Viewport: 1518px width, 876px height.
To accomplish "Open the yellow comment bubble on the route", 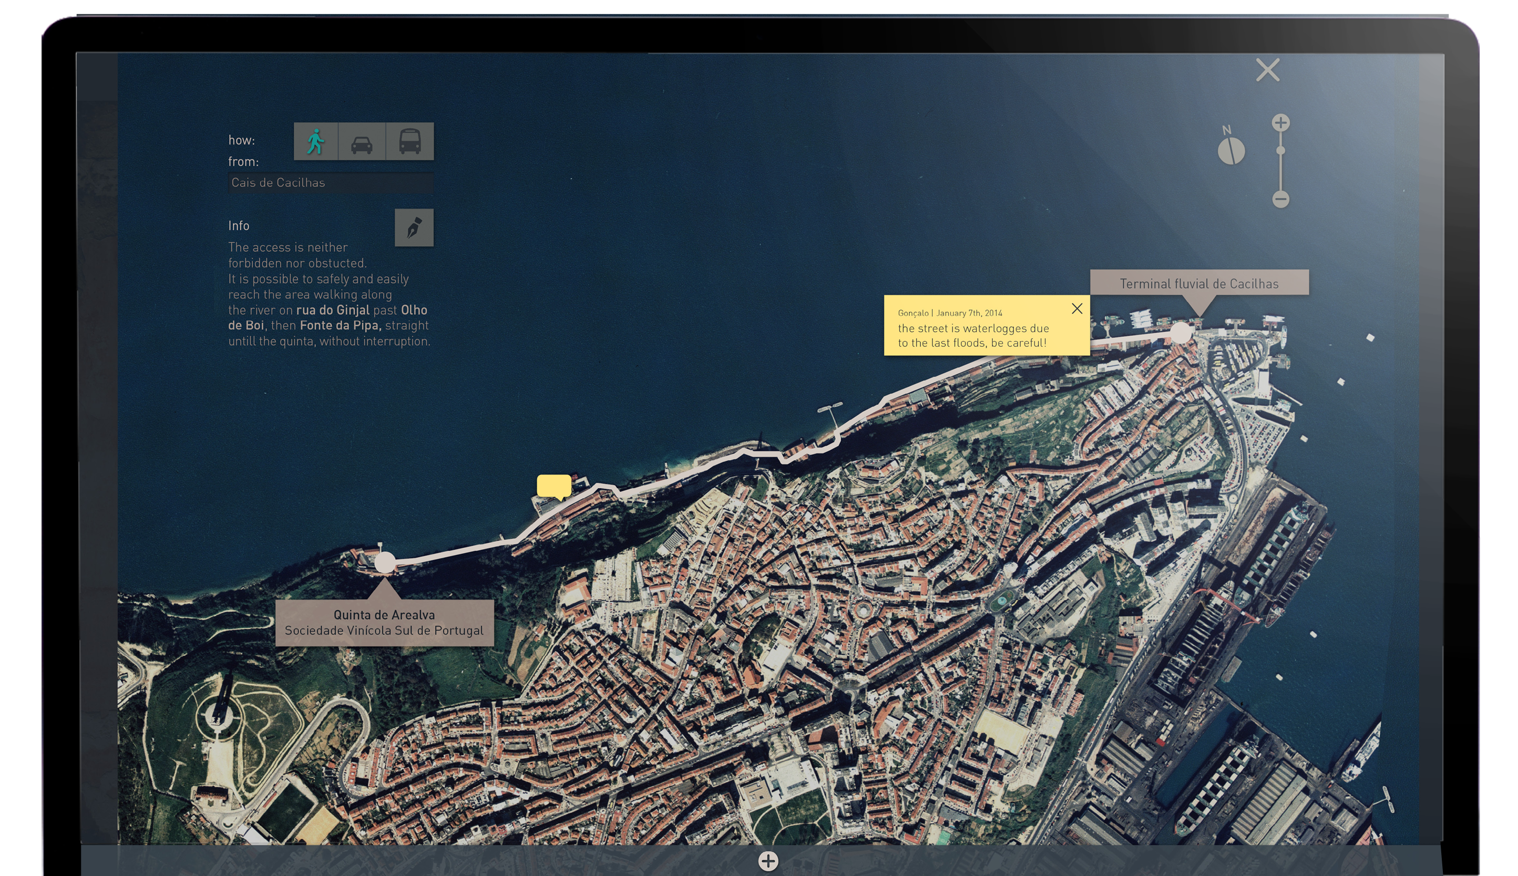I will tap(554, 486).
